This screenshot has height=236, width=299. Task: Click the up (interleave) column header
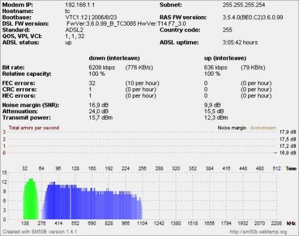[225, 58]
